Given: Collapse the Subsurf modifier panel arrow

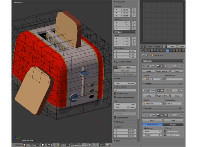Looking at the screenshot, I should click(144, 115).
